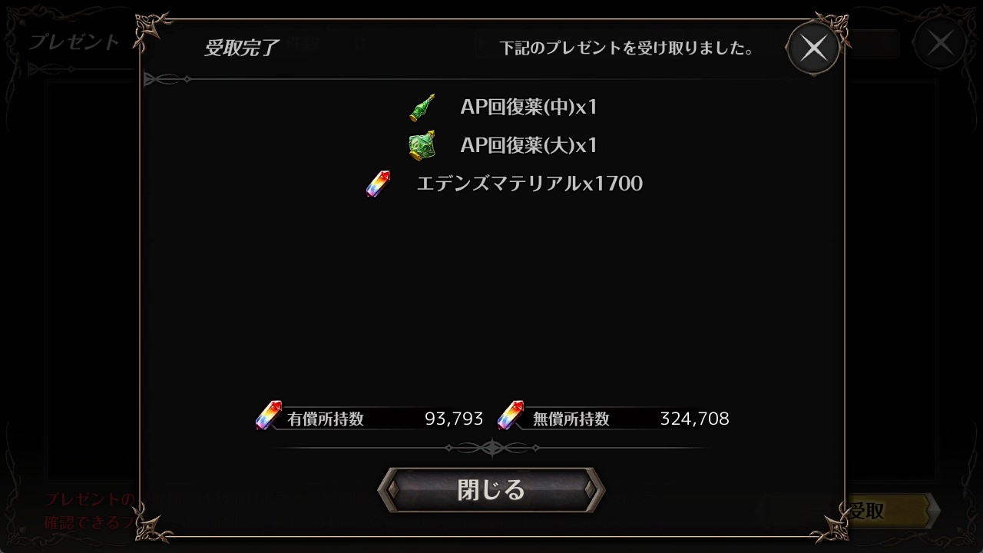
Task: Click the 閉じる button
Action: [491, 489]
